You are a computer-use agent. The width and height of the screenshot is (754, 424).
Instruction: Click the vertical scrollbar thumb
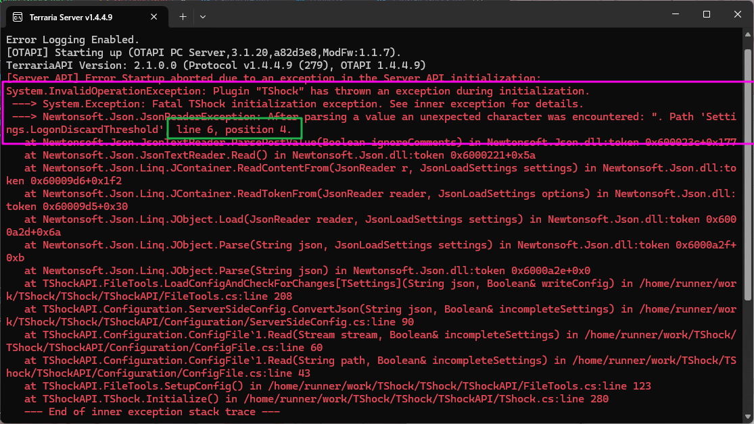pos(748,175)
